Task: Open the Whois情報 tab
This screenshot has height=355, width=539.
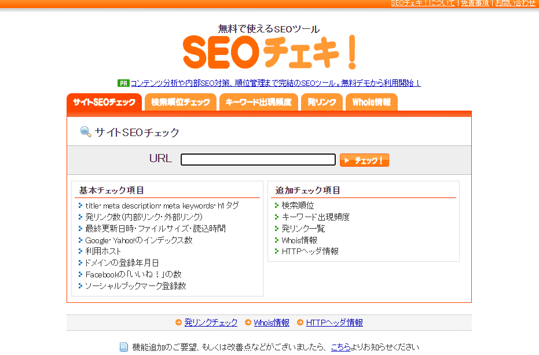Action: 372,102
